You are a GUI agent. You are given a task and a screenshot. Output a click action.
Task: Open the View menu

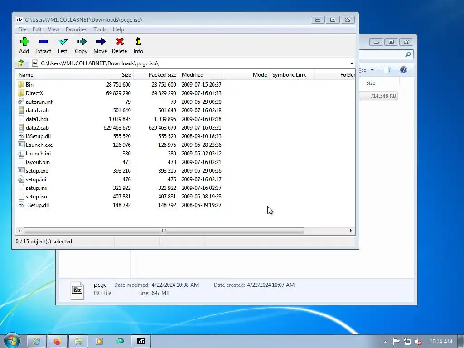click(53, 29)
